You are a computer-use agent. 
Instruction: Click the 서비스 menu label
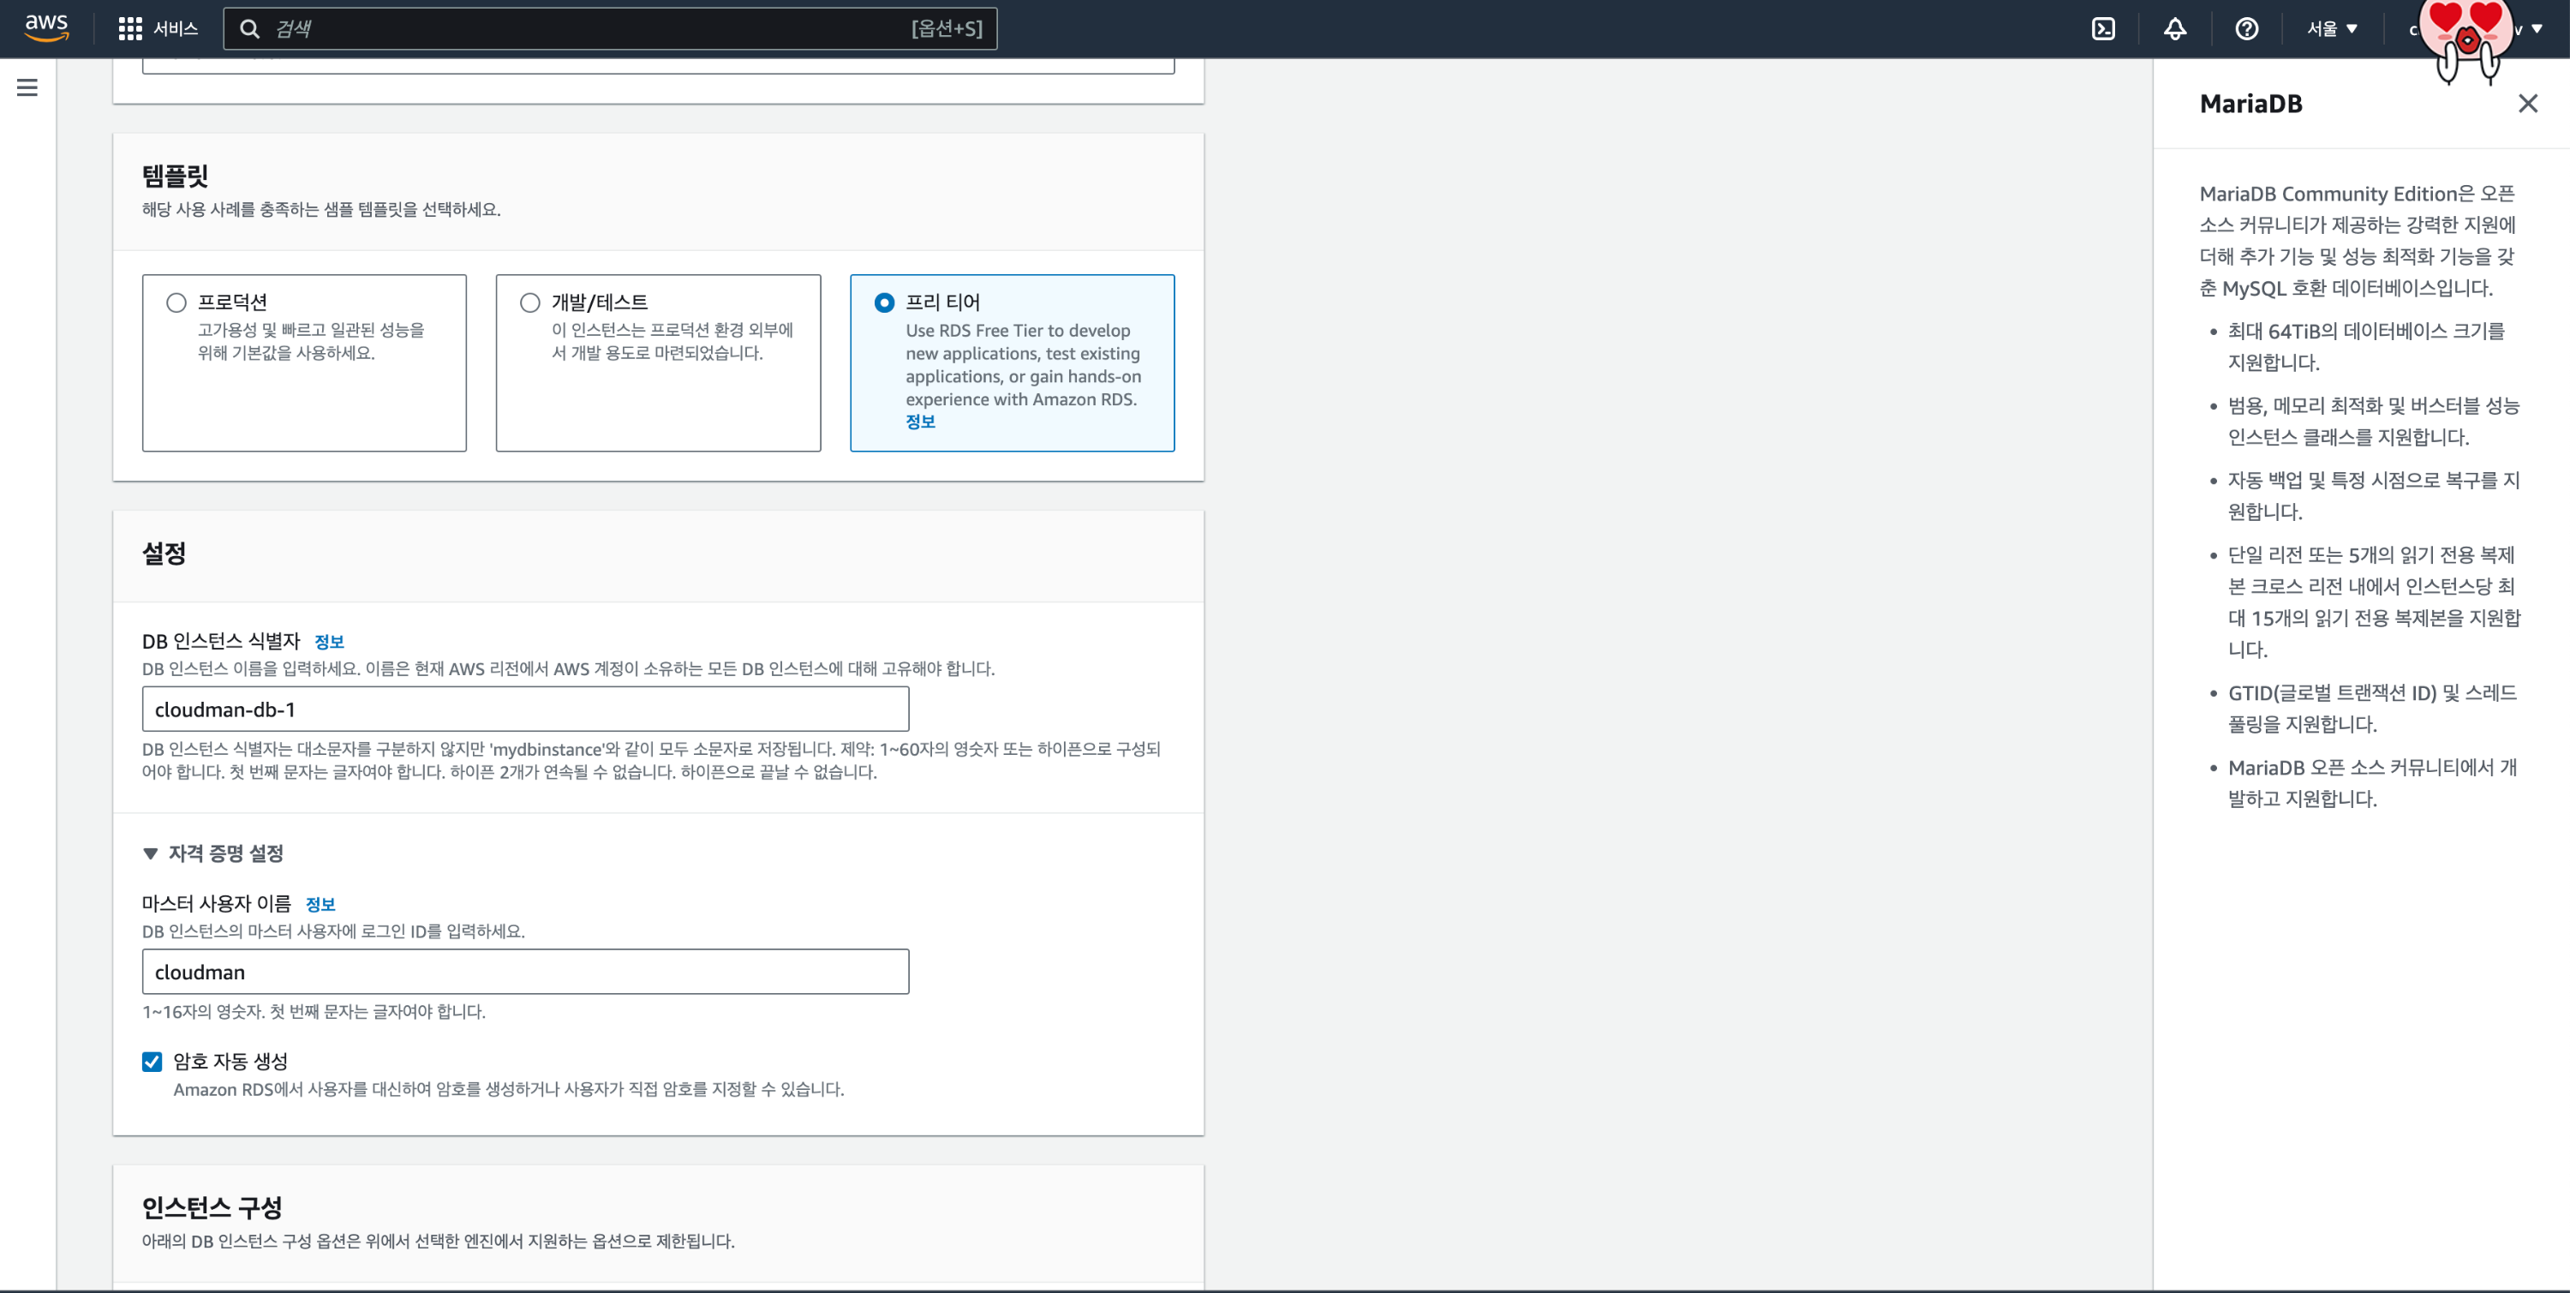coord(176,29)
